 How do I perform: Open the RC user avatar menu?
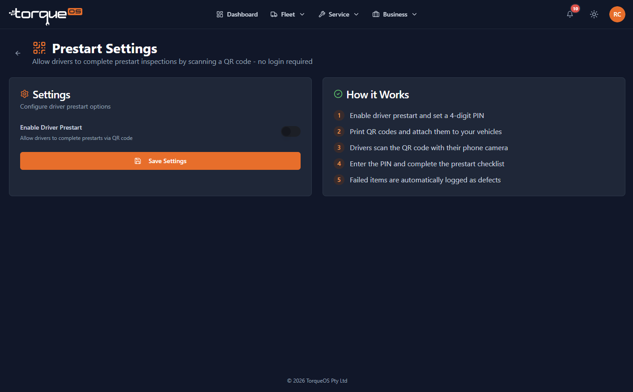point(617,14)
